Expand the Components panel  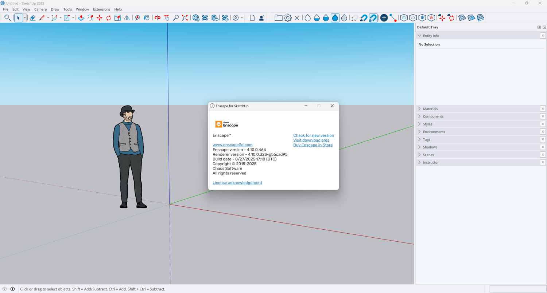pyautogui.click(x=419, y=116)
